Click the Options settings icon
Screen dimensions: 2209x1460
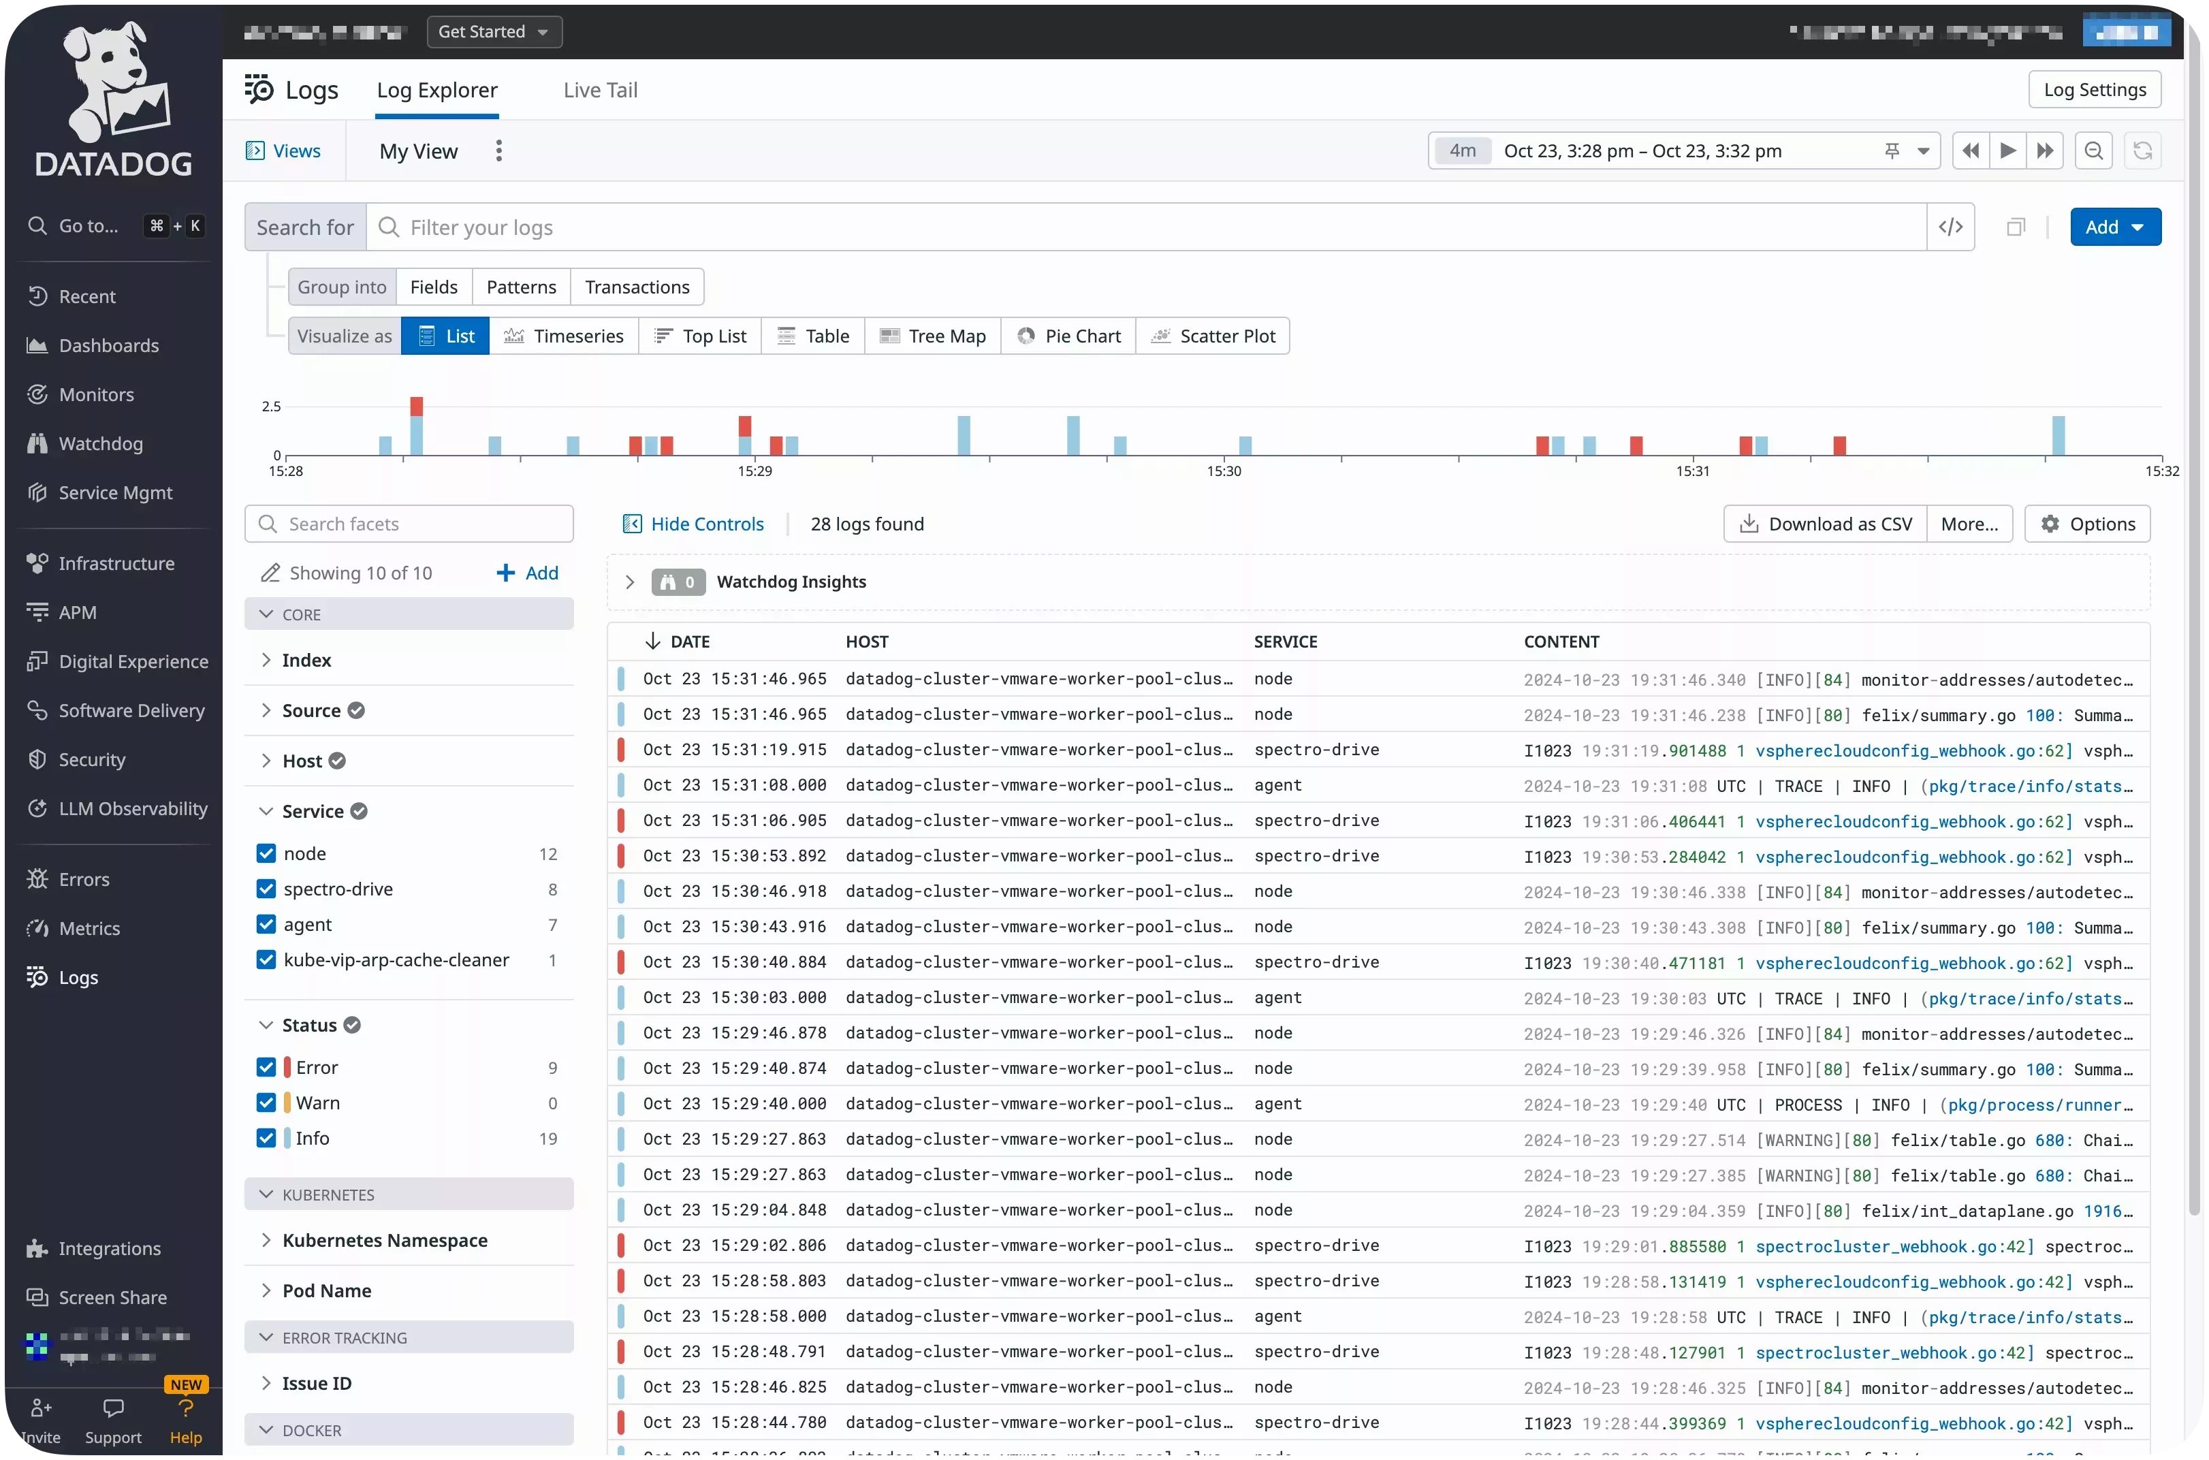click(2051, 523)
